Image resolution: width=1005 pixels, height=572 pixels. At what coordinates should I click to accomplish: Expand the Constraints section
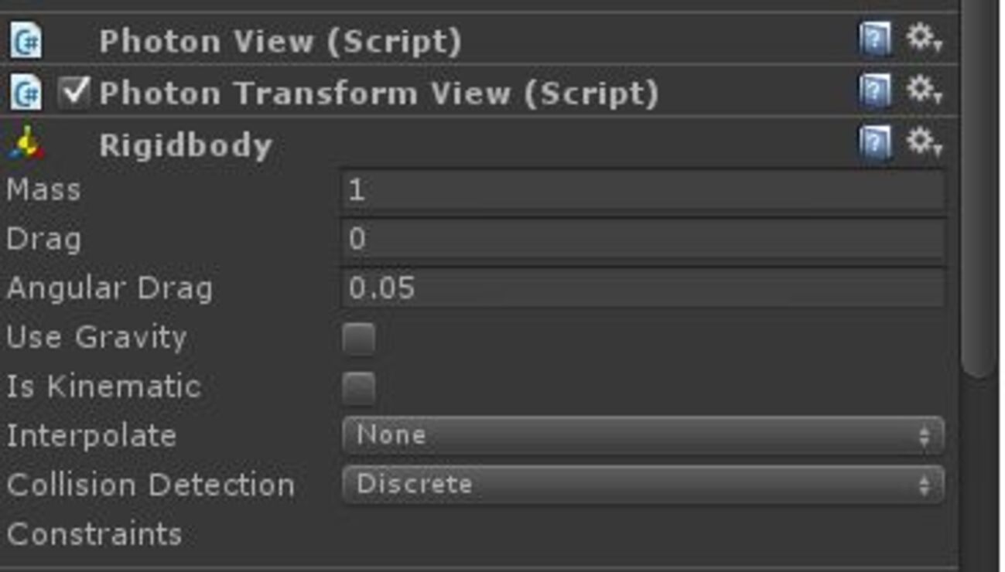(94, 534)
